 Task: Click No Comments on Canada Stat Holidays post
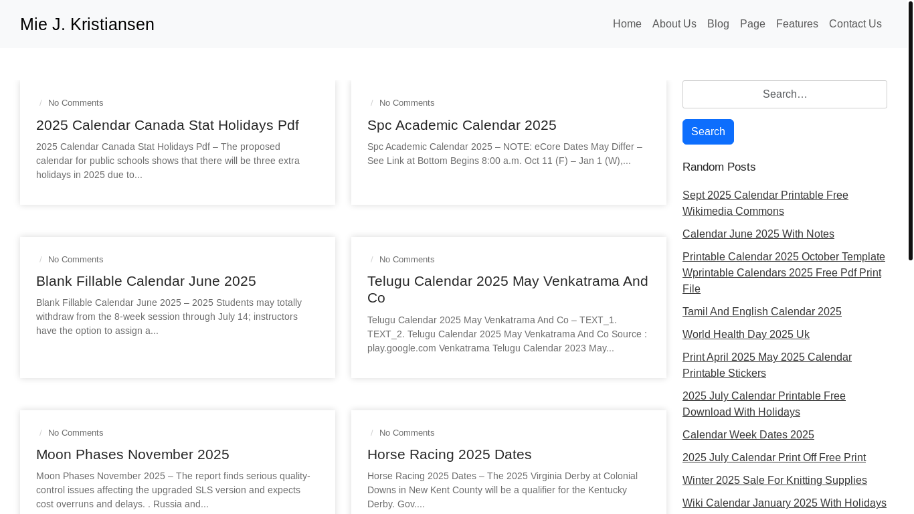click(x=76, y=103)
